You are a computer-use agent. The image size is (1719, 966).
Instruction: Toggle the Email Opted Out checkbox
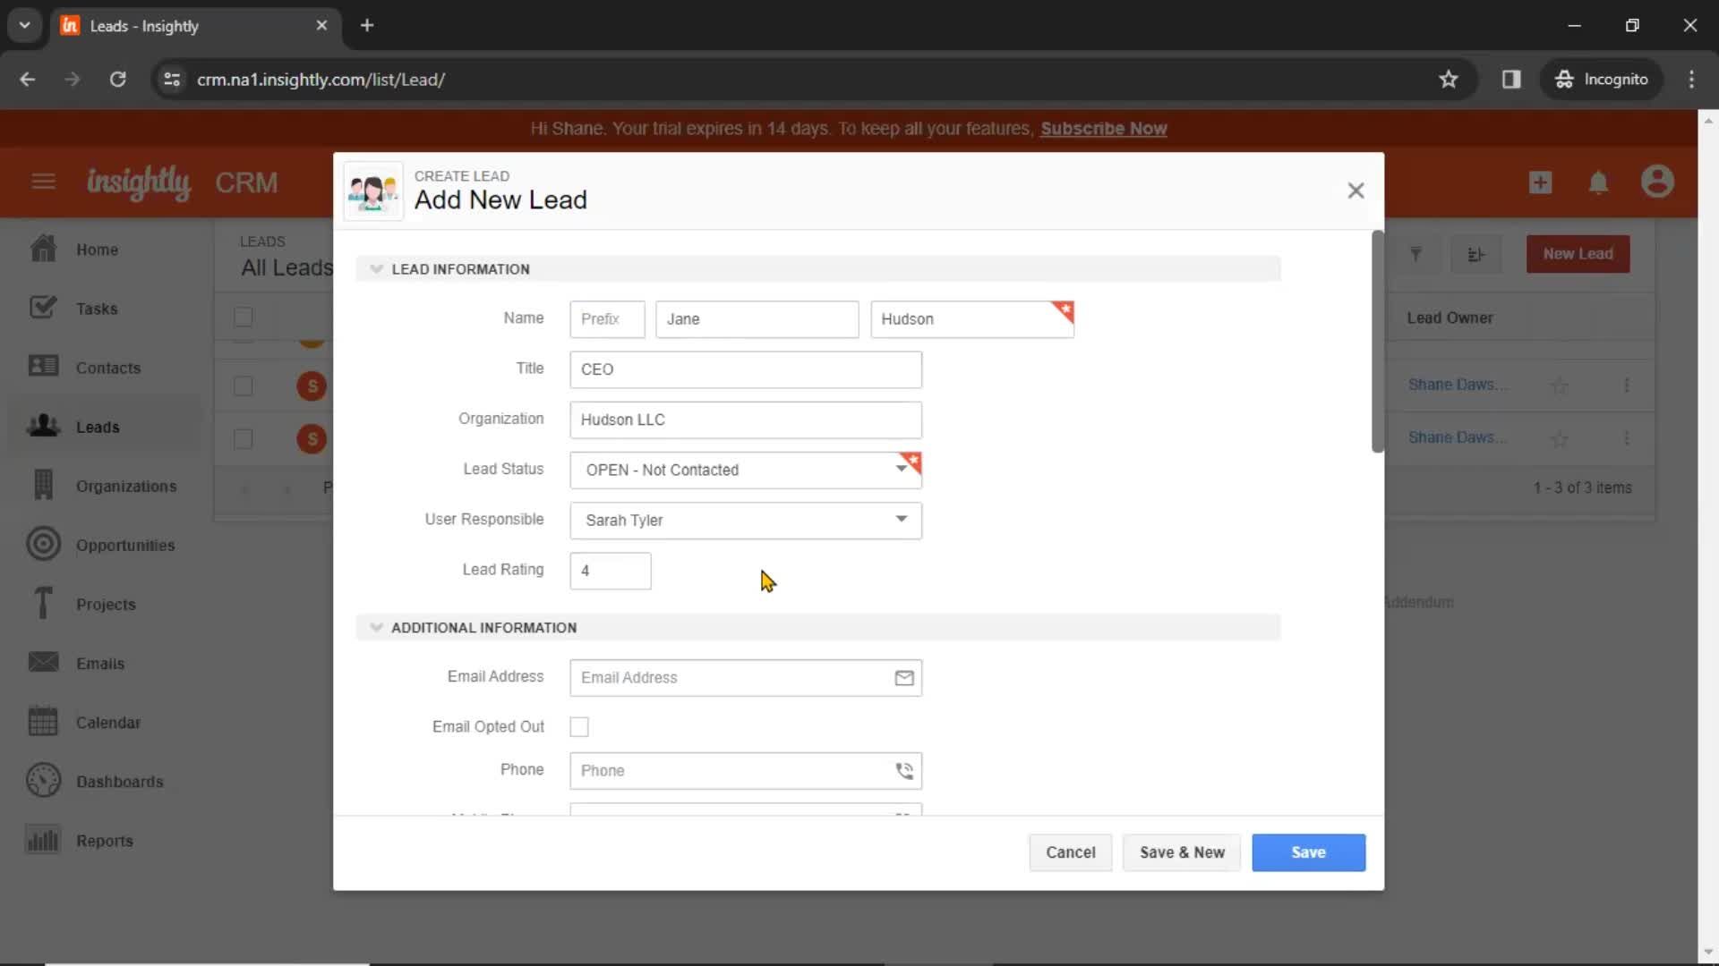tap(578, 725)
